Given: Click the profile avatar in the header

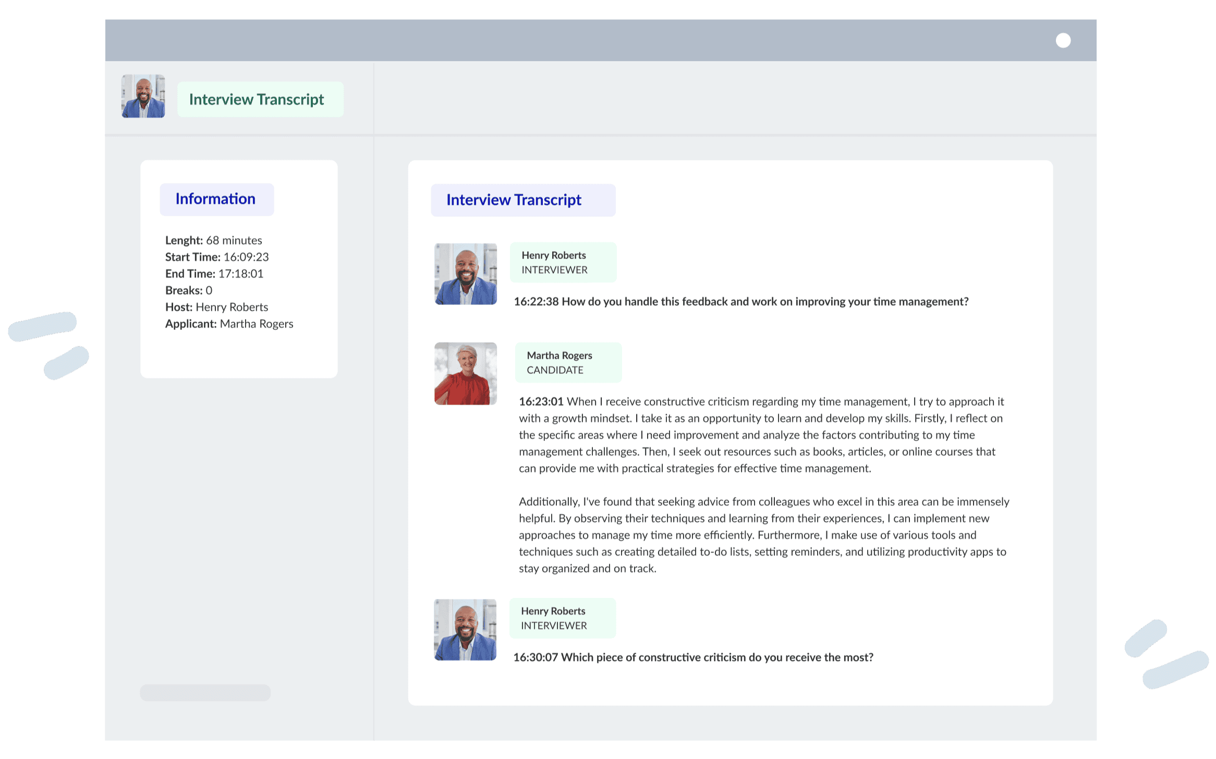Looking at the screenshot, I should (x=143, y=96).
